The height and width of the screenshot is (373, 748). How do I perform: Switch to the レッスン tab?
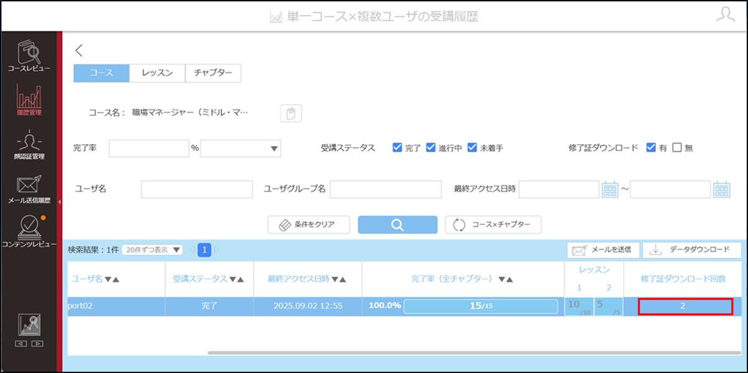pyautogui.click(x=157, y=73)
